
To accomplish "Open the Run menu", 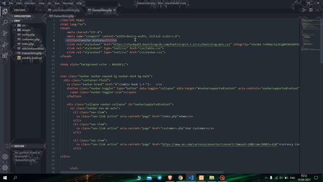I will [57, 3].
